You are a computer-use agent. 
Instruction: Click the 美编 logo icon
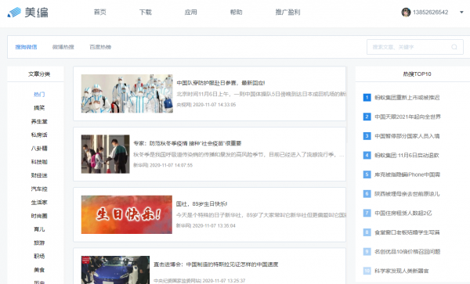[x=14, y=13]
